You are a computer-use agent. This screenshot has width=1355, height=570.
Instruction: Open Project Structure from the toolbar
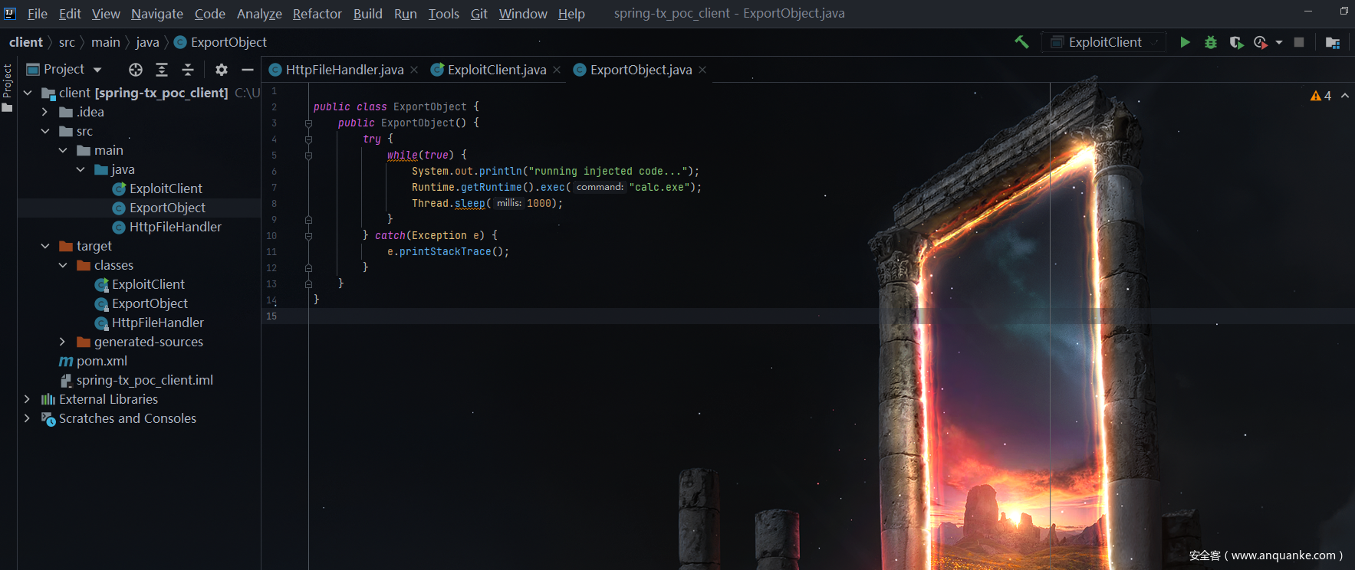pyautogui.click(x=1332, y=42)
